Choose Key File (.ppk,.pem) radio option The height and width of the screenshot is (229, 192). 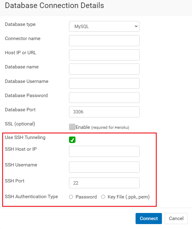tap(103, 197)
